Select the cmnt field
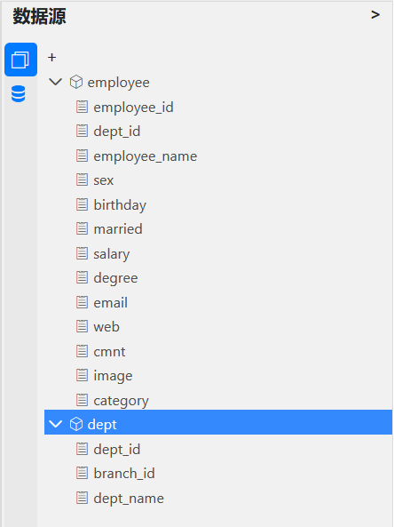This screenshot has height=527, width=394. (x=109, y=352)
